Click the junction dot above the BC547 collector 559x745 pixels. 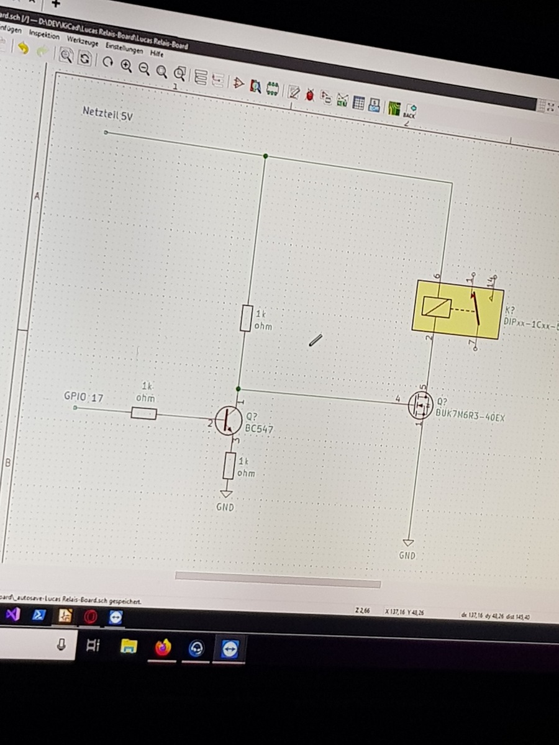point(238,389)
